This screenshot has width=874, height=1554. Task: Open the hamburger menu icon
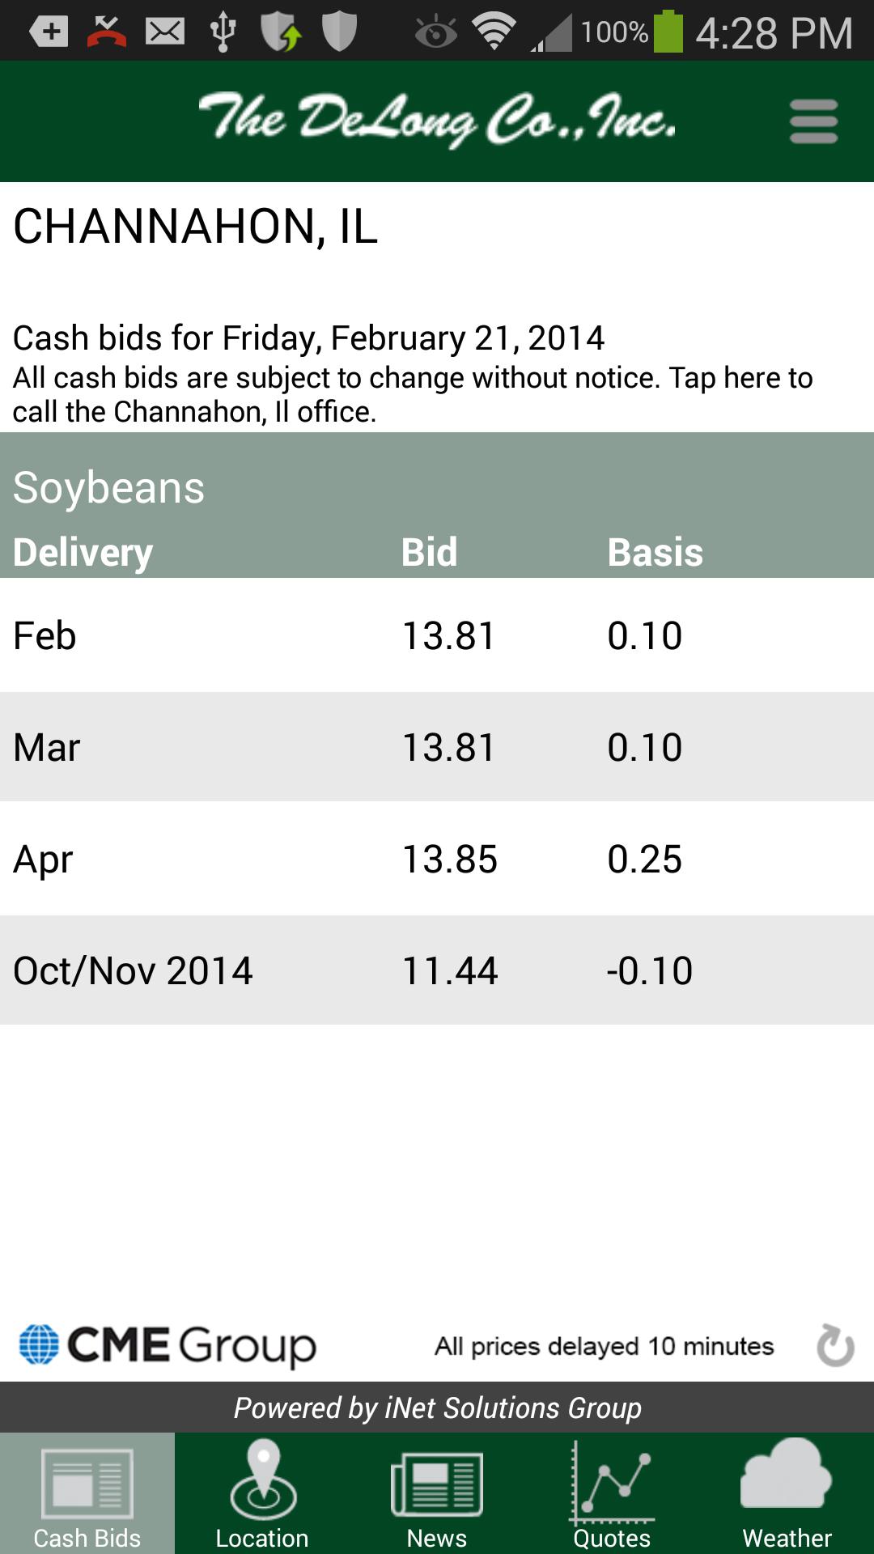[813, 121]
